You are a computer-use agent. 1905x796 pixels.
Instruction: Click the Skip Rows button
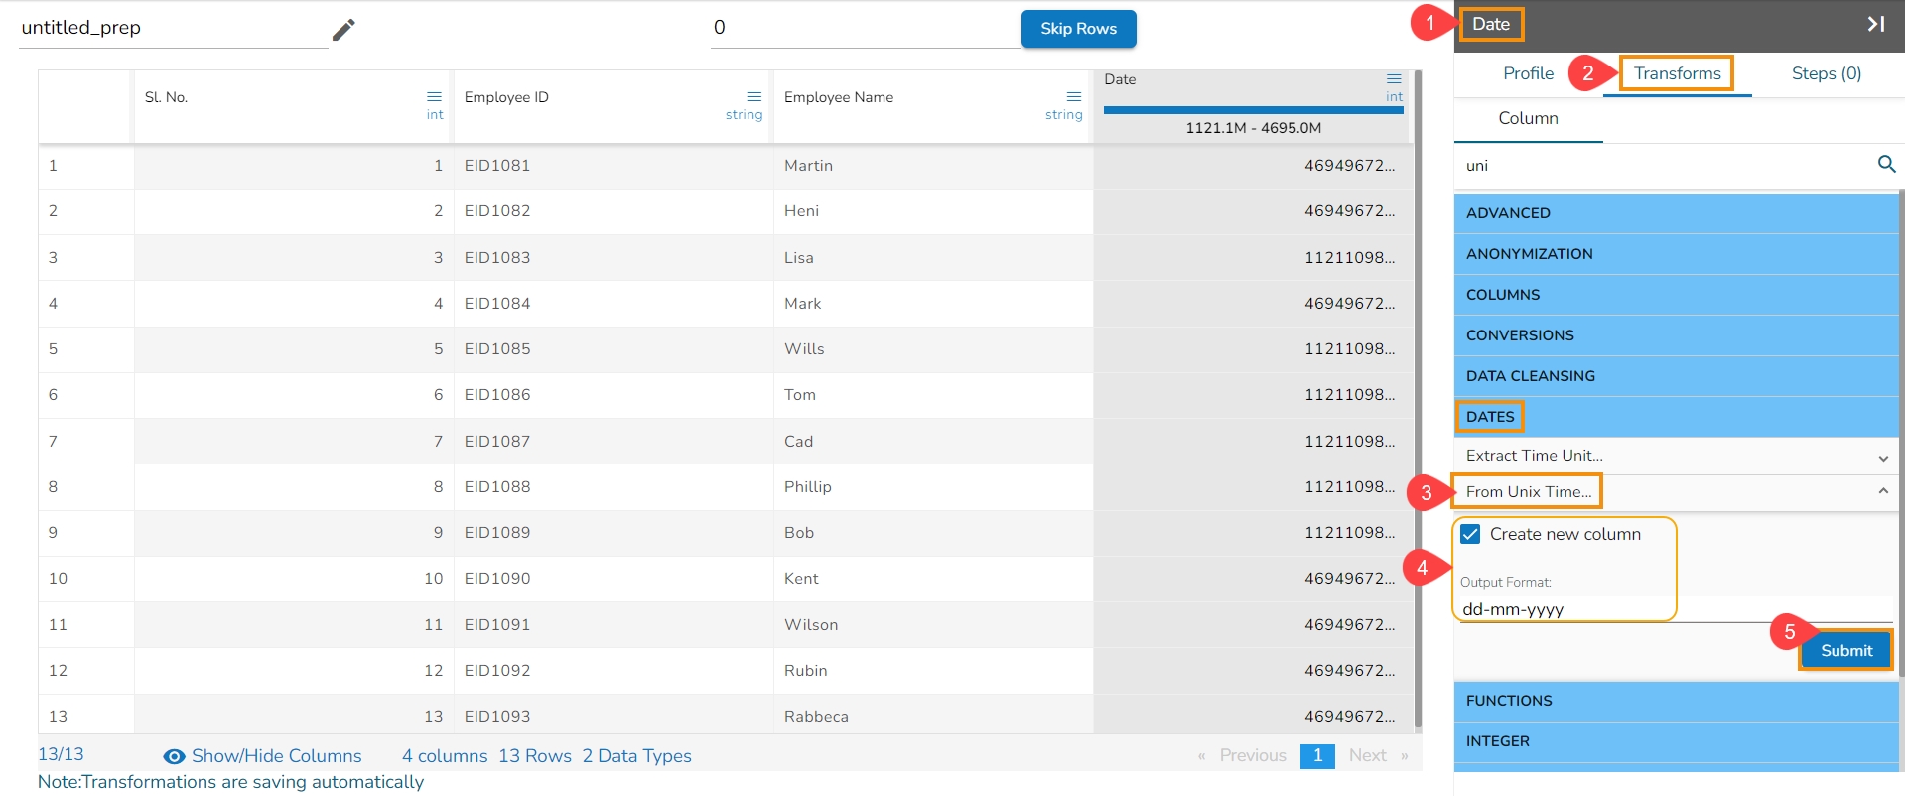click(x=1078, y=29)
